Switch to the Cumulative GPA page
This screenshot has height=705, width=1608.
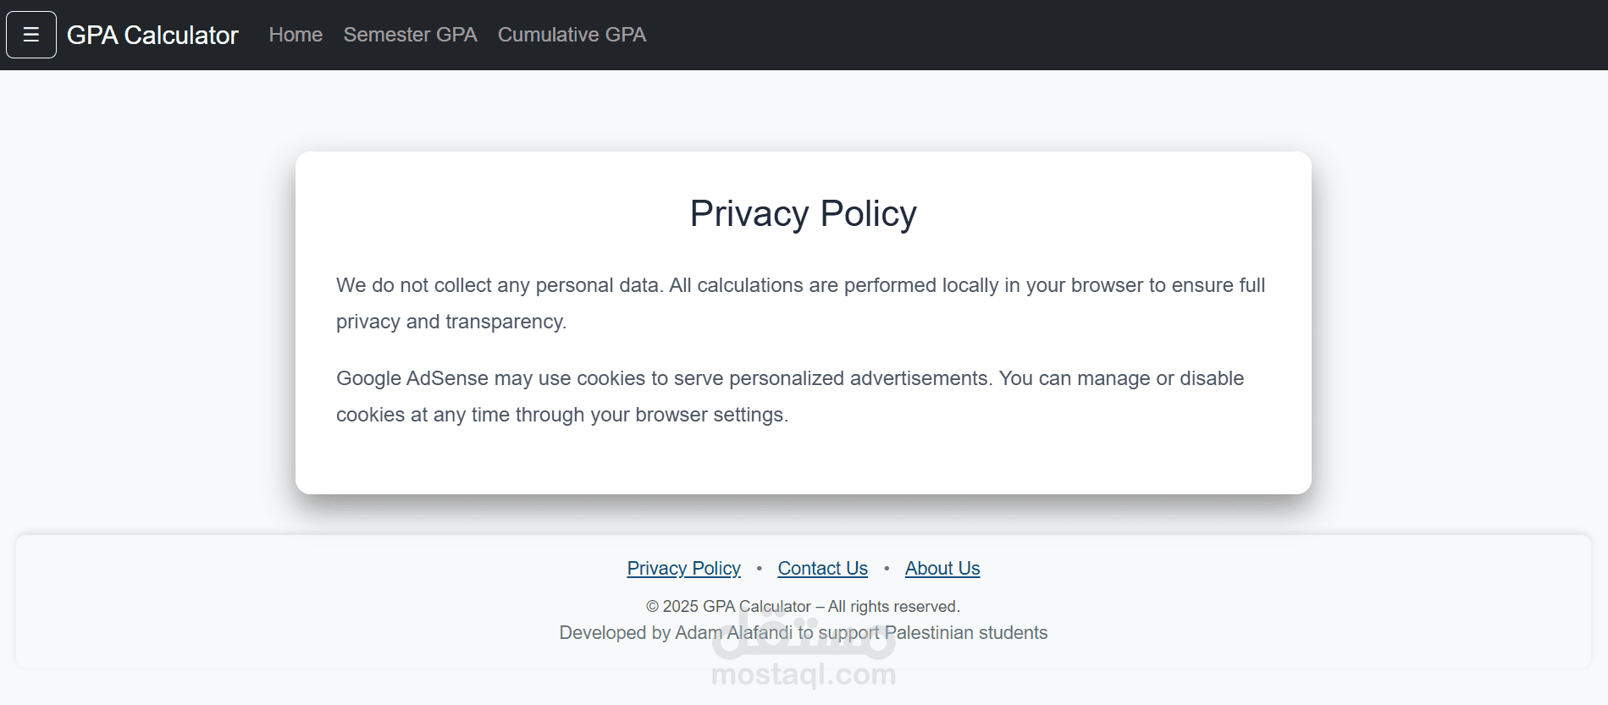click(572, 35)
